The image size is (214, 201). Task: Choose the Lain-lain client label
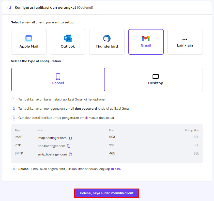[x=185, y=46]
